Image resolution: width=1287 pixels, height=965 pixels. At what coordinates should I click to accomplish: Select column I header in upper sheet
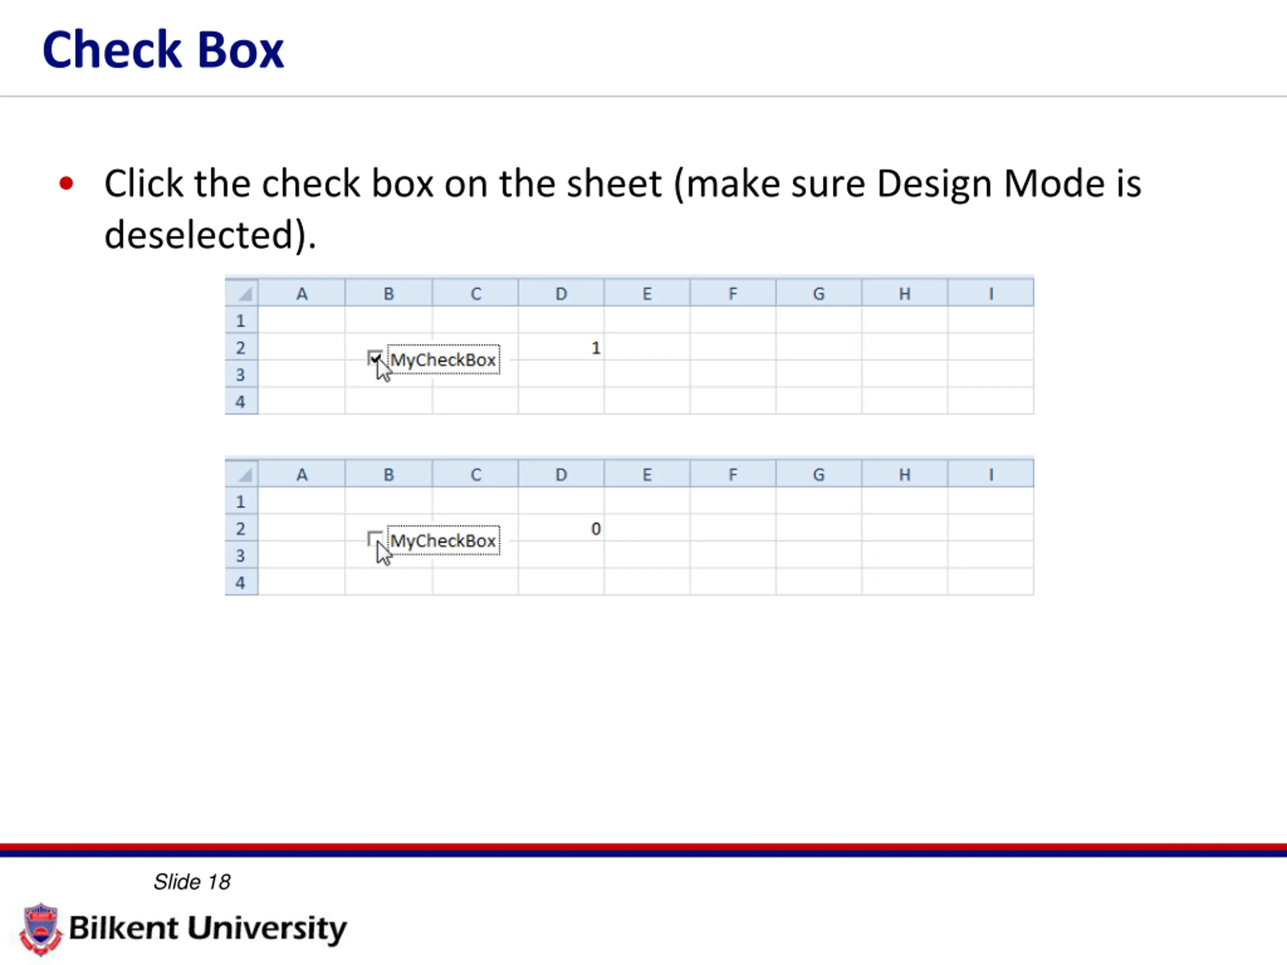point(991,293)
